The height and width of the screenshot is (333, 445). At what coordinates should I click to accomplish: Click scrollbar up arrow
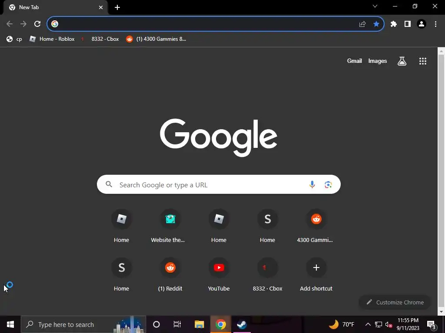tap(442, 51)
